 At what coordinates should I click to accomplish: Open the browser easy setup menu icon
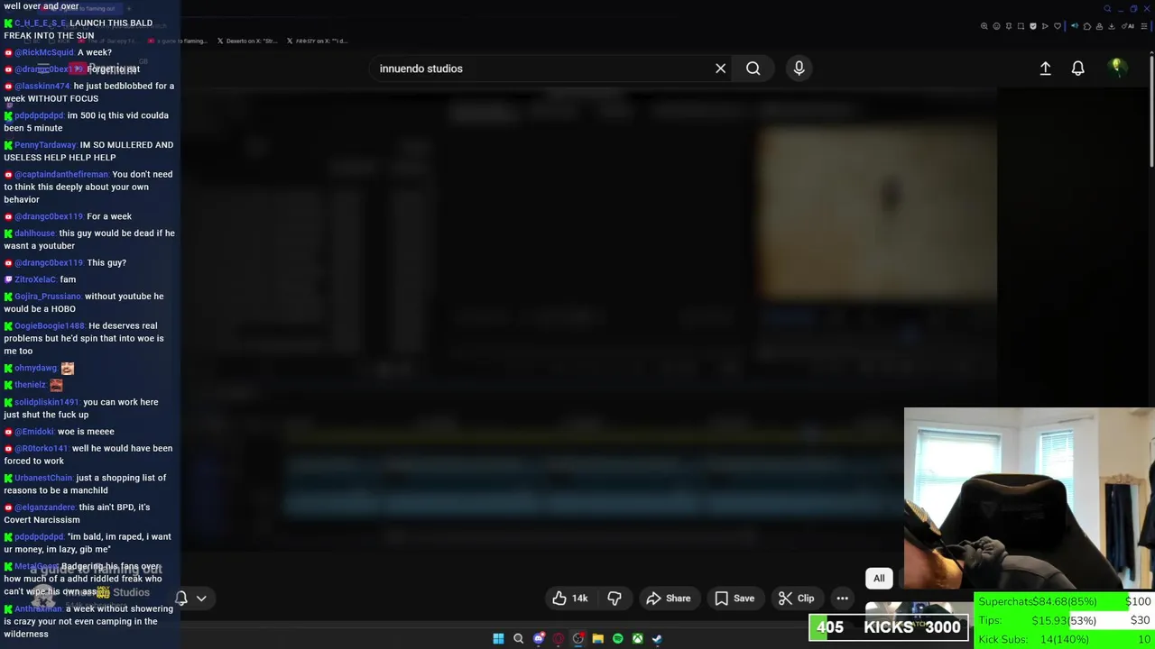pyautogui.click(x=1144, y=26)
